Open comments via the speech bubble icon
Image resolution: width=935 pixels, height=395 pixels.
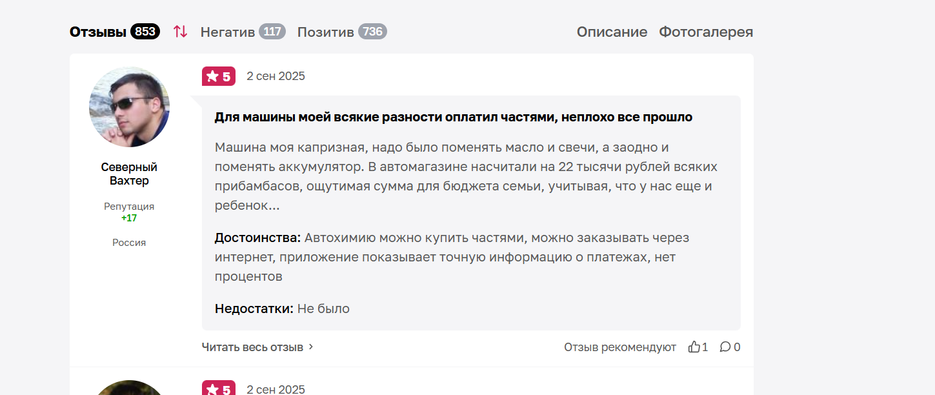pos(725,347)
